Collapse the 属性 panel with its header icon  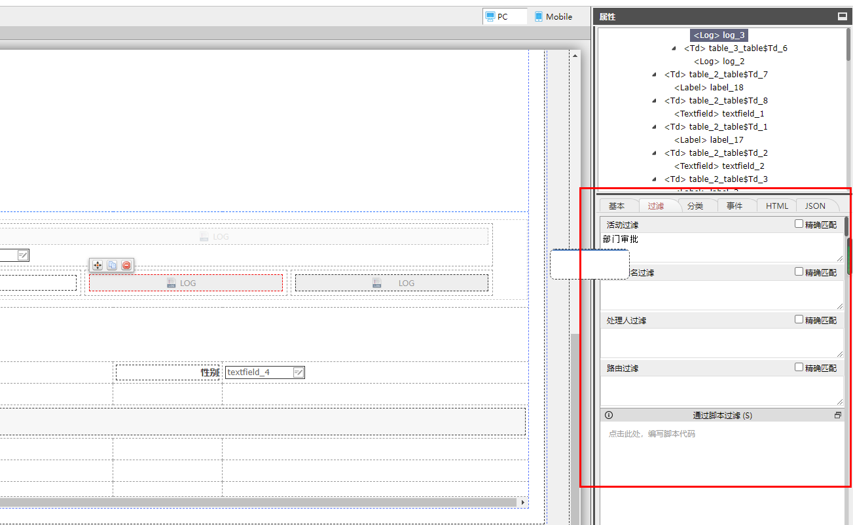pyautogui.click(x=843, y=16)
